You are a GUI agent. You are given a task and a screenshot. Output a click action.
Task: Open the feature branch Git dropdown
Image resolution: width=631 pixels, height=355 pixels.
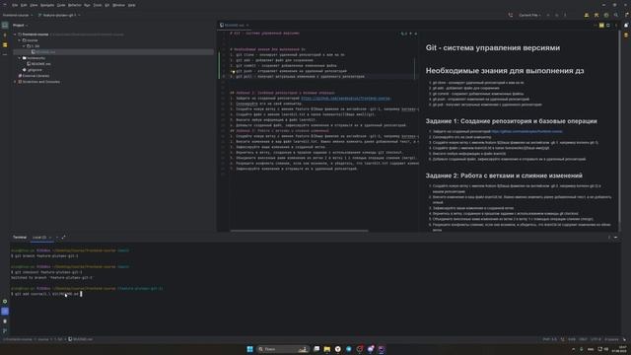coord(59,15)
